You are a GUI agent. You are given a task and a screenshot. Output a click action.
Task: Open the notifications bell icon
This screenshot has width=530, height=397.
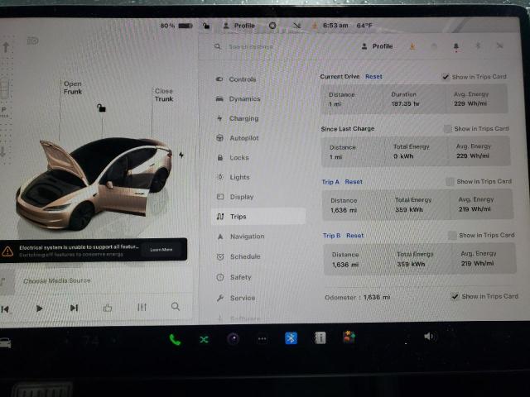pos(456,46)
